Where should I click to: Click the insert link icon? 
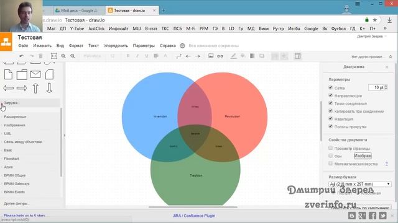220,56
